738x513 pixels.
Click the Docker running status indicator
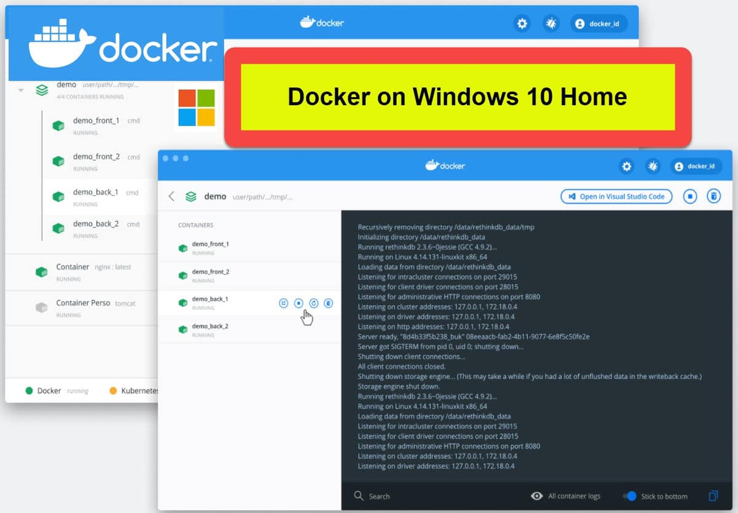click(57, 391)
